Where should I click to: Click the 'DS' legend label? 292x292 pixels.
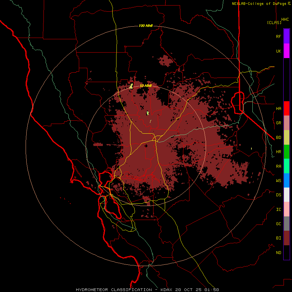tap(278, 195)
